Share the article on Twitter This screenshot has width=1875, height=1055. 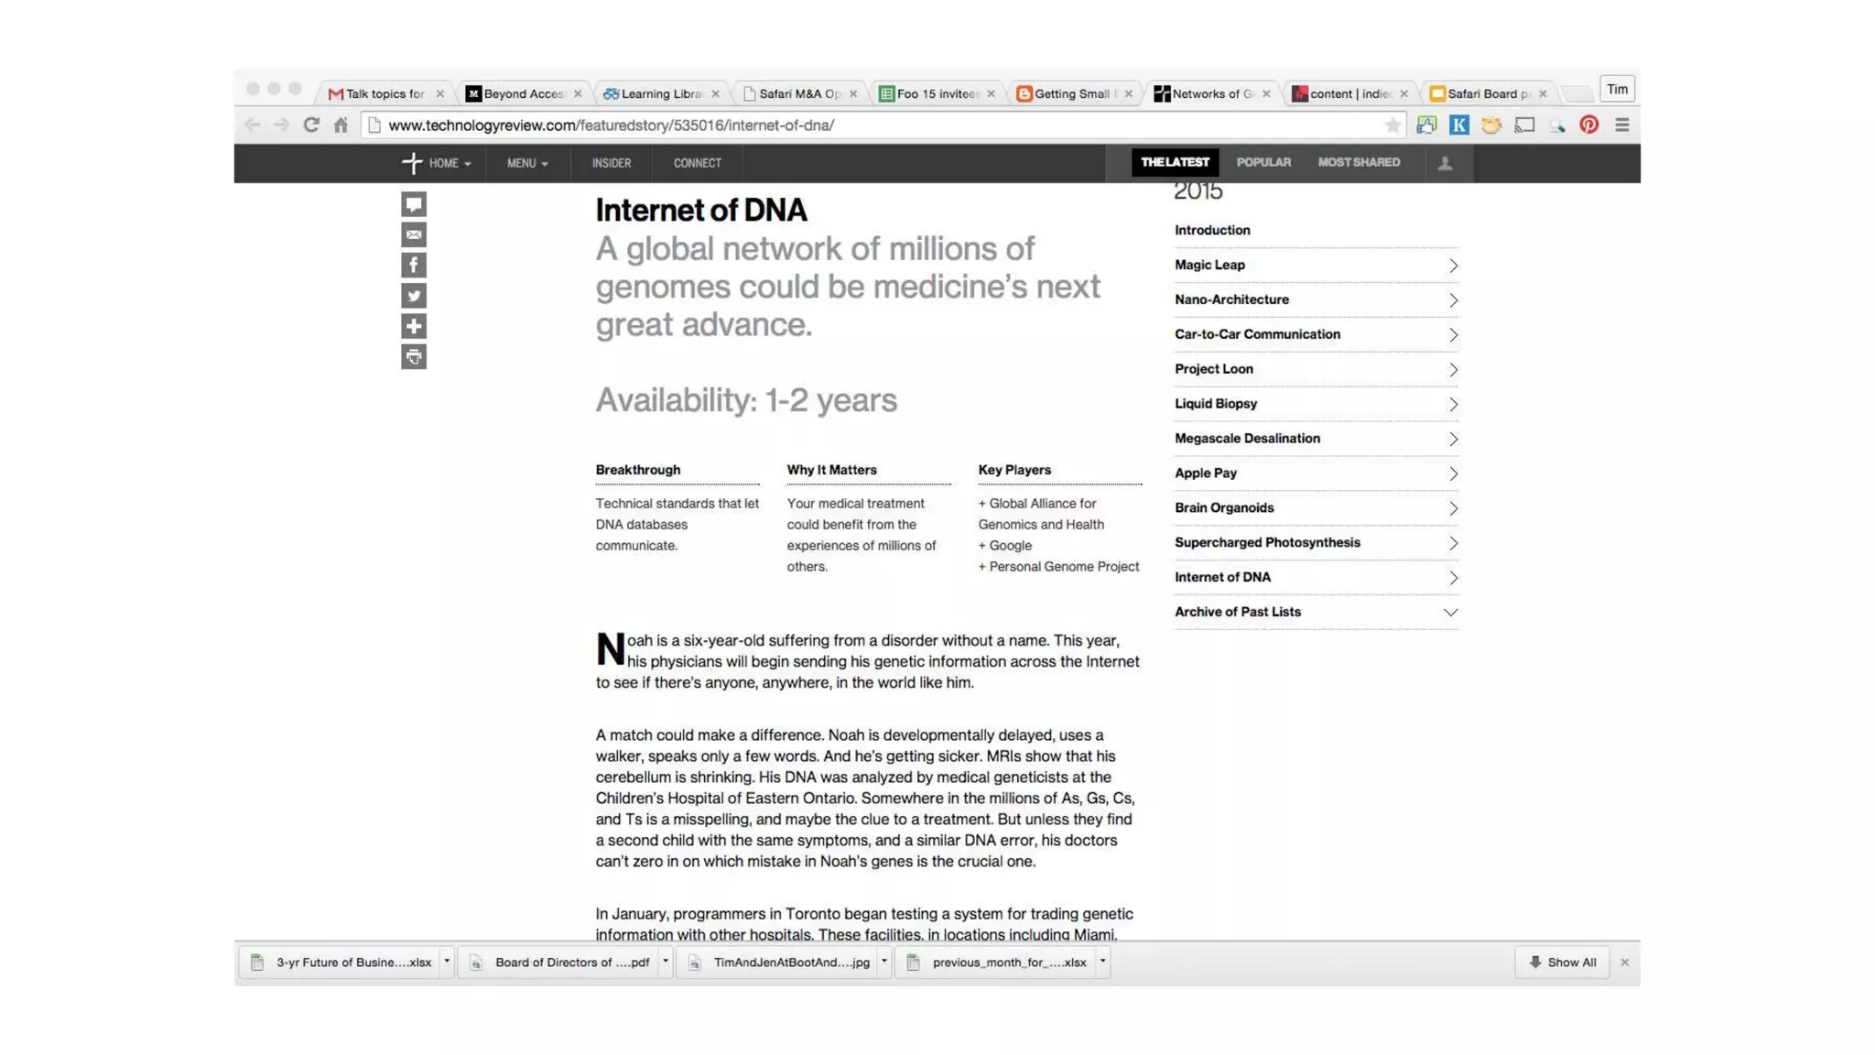(x=413, y=296)
